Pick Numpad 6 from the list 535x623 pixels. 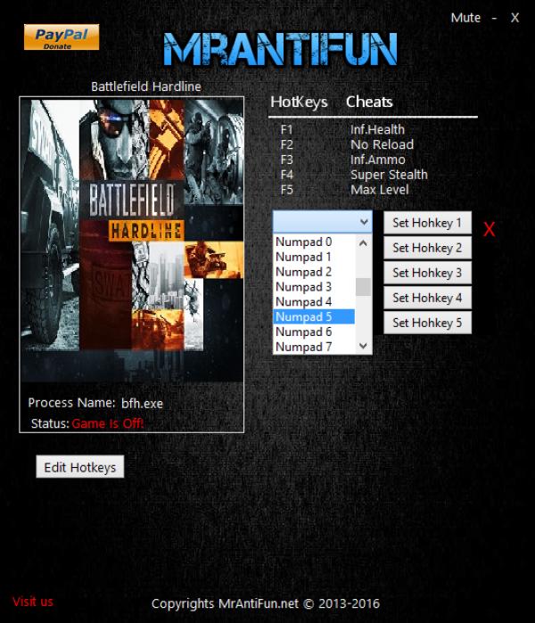pyautogui.click(x=314, y=332)
